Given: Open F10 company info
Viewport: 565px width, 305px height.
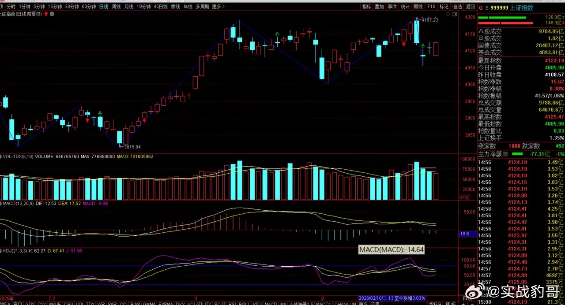Looking at the screenshot, I should pyautogui.click(x=431, y=7).
